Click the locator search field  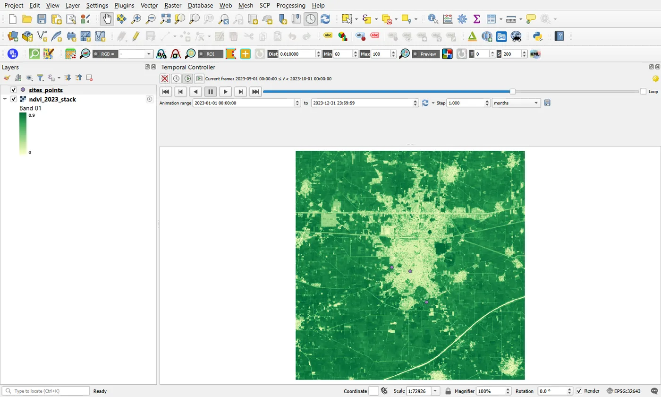[x=46, y=391]
